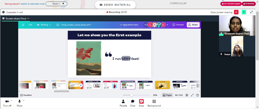The image size is (259, 109).
Task: Click the PS Moments button
Action: 249,4
